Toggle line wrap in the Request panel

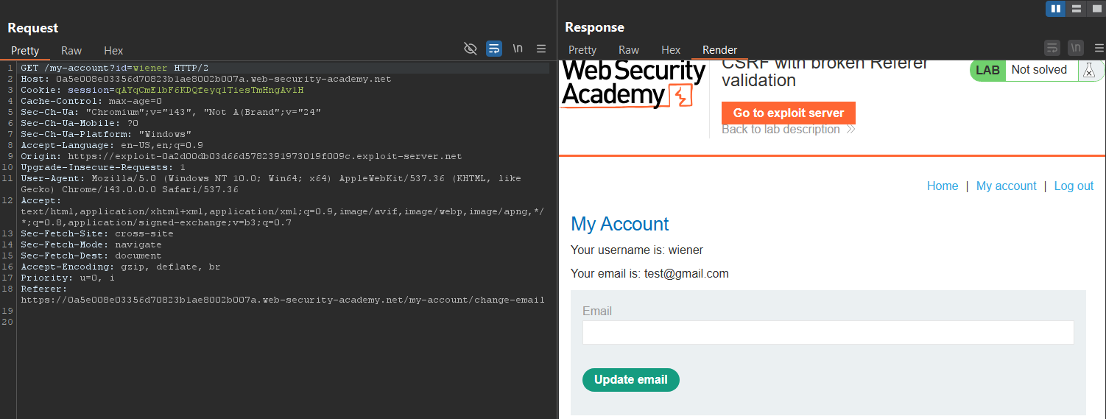click(x=494, y=49)
